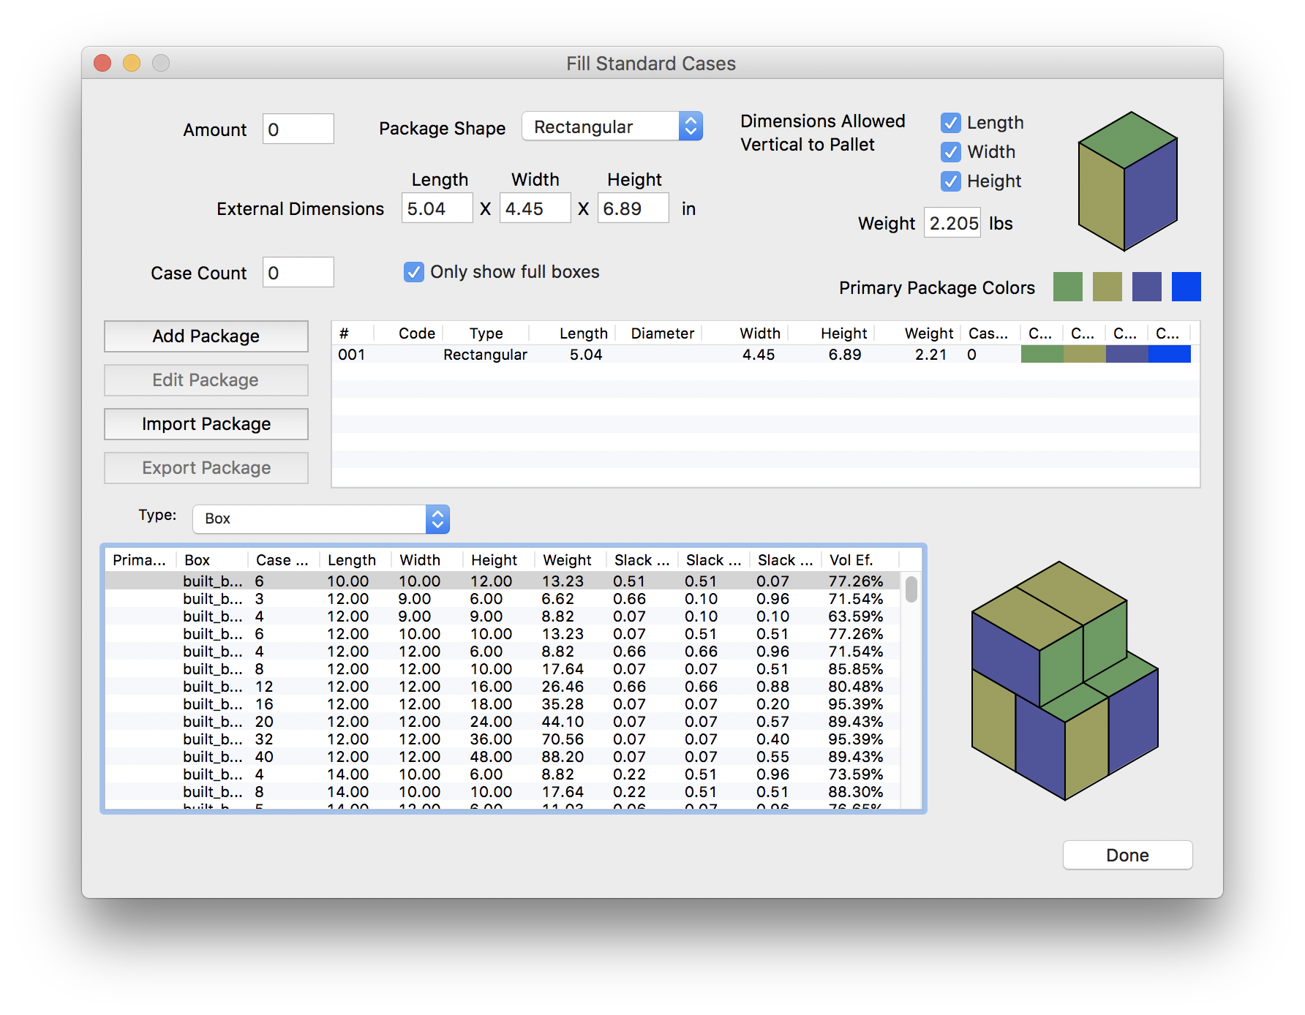Sort package table by Weight column header
The width and height of the screenshot is (1305, 1015).
tap(928, 333)
